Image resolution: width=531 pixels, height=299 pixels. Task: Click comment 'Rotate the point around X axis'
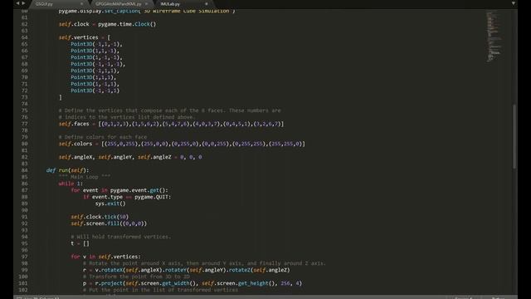[x=204, y=263]
